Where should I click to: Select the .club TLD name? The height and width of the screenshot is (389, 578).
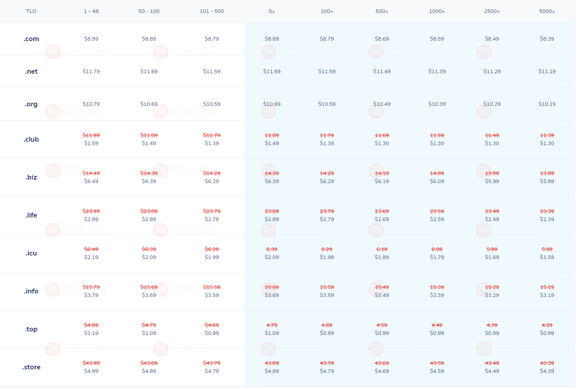tap(31, 139)
